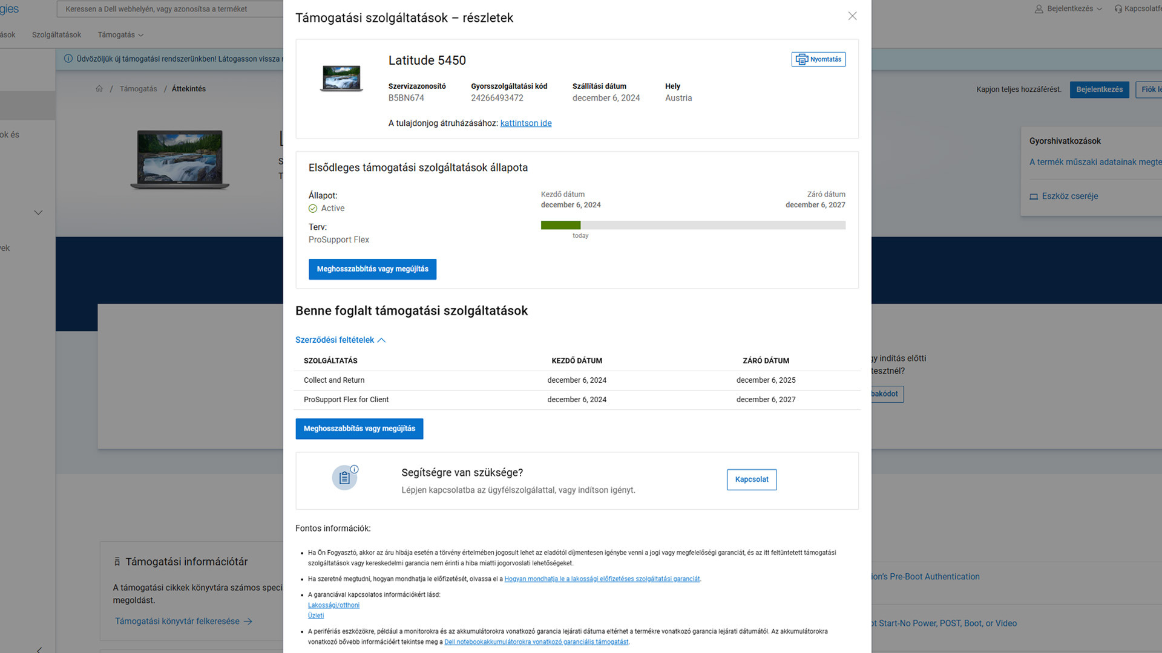1162x653 pixels.
Task: Open the Támogatás menu dropdown
Action: click(x=120, y=35)
